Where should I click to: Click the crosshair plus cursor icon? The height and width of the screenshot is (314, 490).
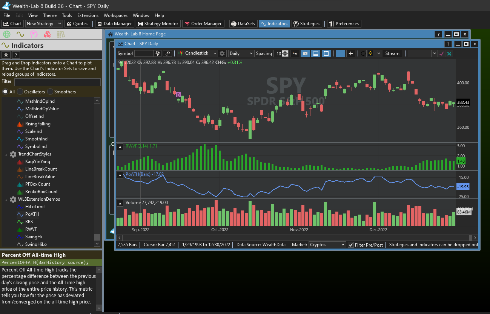[x=351, y=53]
